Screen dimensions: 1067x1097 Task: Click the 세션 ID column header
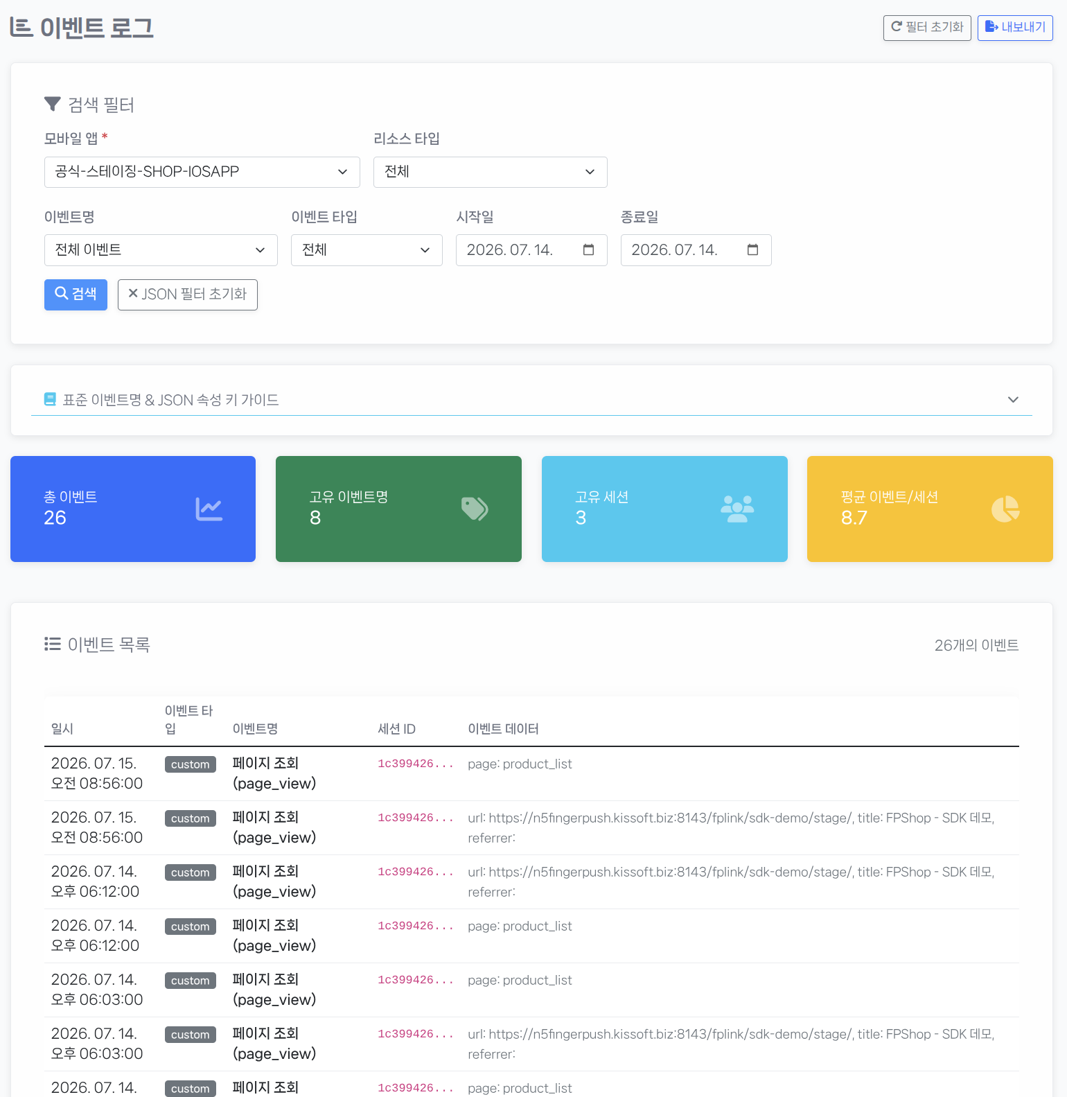(397, 729)
